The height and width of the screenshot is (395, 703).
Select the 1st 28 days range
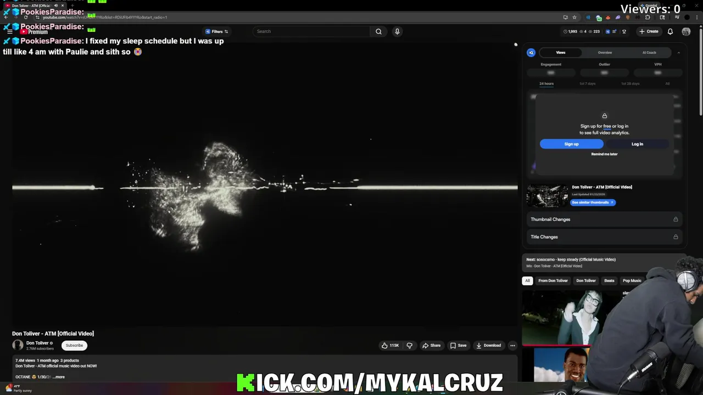click(x=630, y=83)
